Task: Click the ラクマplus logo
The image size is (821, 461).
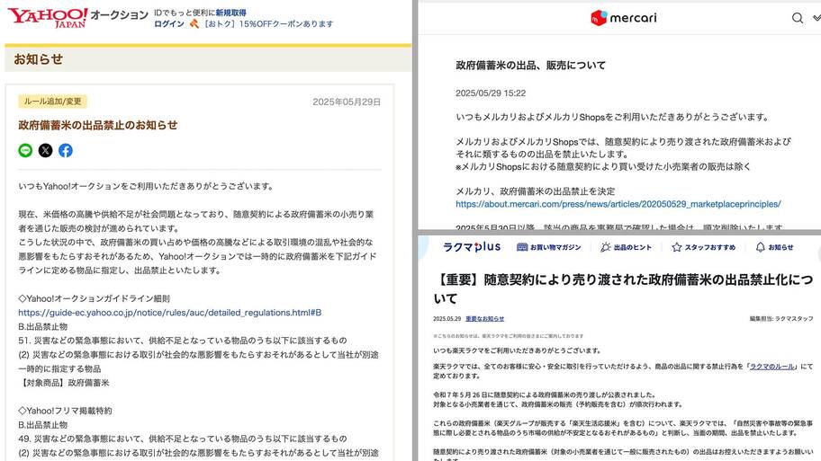Action: (x=471, y=247)
